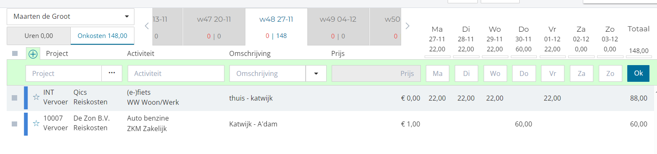Image resolution: width=657 pixels, height=154 pixels.
Task: Expand the Omschrijving dropdown arrow
Action: pyautogui.click(x=316, y=73)
